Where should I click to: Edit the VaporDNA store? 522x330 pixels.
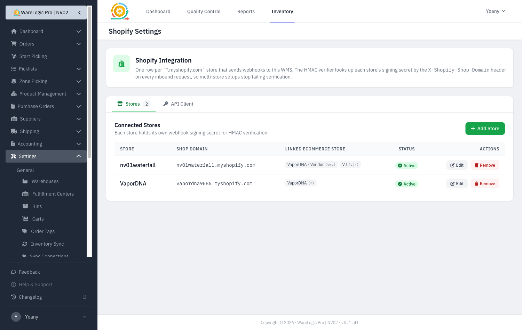point(457,184)
